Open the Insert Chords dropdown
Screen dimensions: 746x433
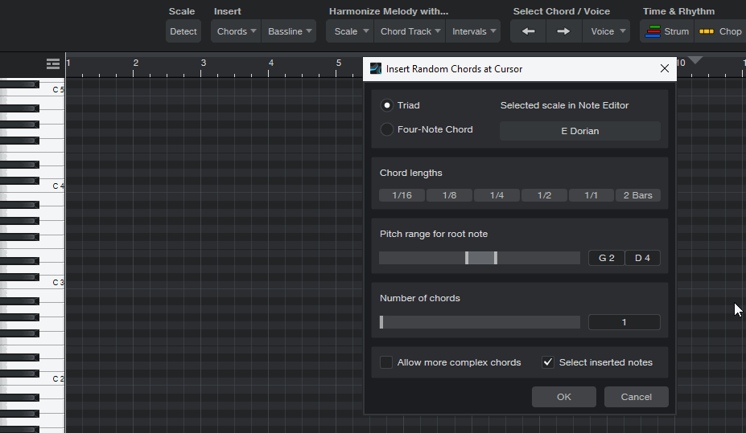pyautogui.click(x=236, y=31)
